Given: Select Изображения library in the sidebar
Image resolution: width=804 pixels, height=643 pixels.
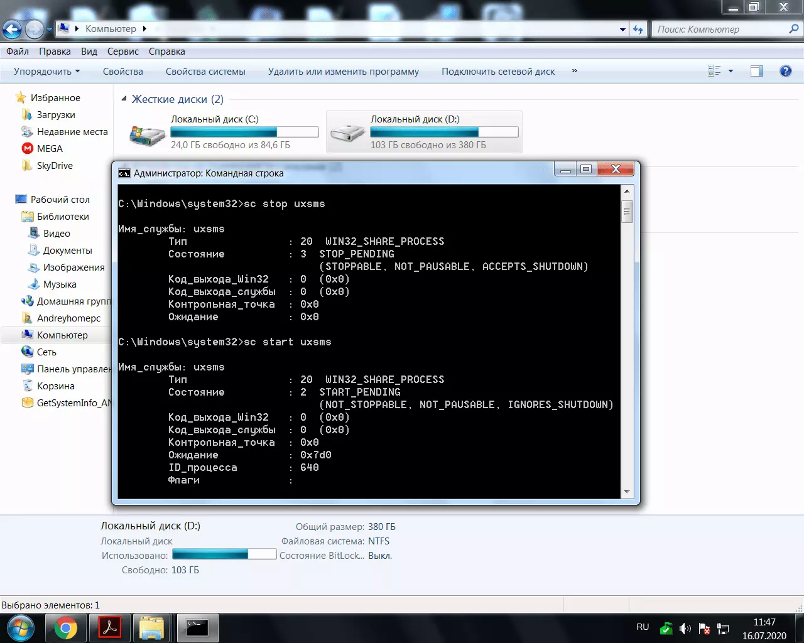Looking at the screenshot, I should click(67, 267).
